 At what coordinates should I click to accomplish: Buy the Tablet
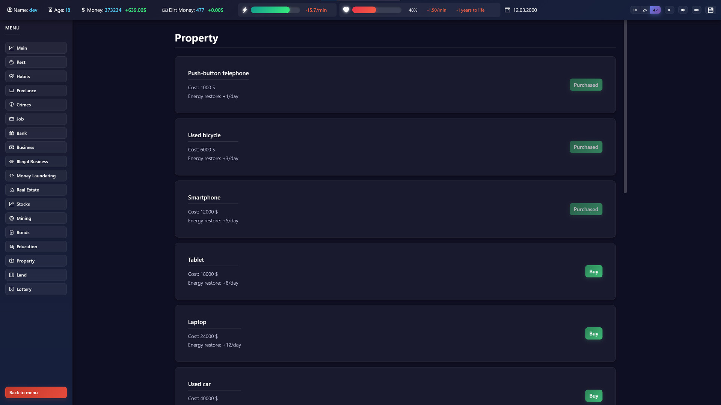593,271
